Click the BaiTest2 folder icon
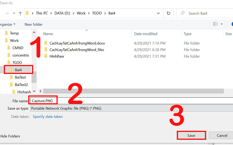Screen dimensions: 233x145 click(x=11, y=84)
